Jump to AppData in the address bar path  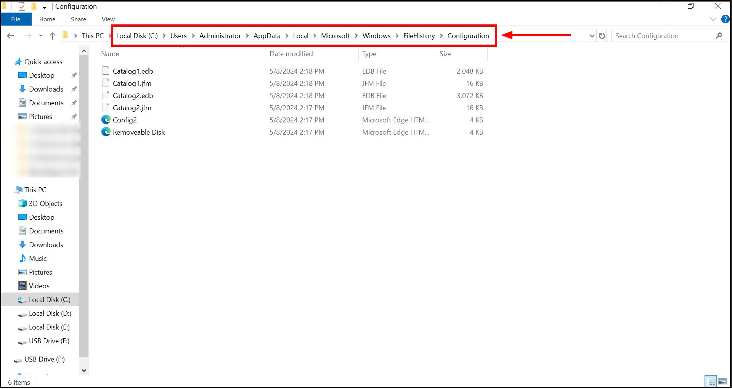pos(267,35)
